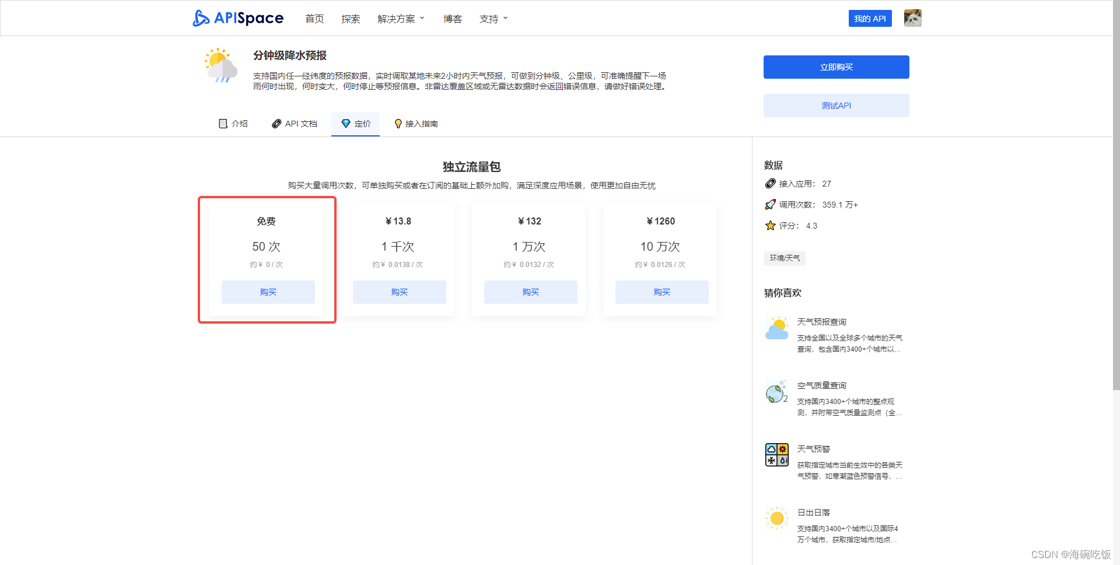Click the star icon beside 评分

click(x=769, y=226)
